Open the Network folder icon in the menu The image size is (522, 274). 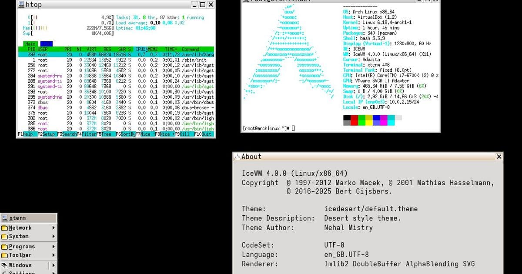click(x=4, y=227)
